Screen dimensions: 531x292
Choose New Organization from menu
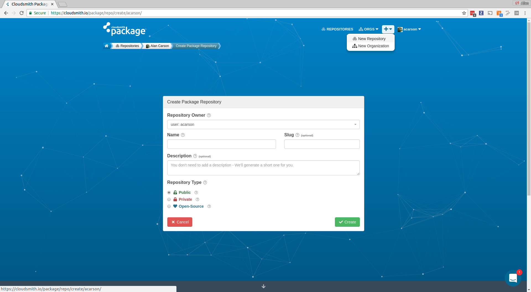[371, 46]
